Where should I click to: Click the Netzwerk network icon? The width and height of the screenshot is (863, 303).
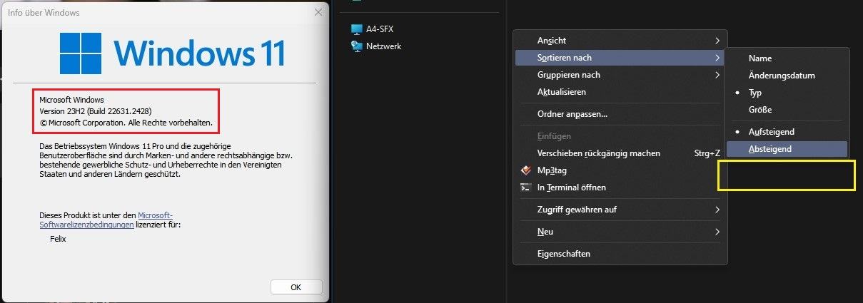click(x=358, y=46)
